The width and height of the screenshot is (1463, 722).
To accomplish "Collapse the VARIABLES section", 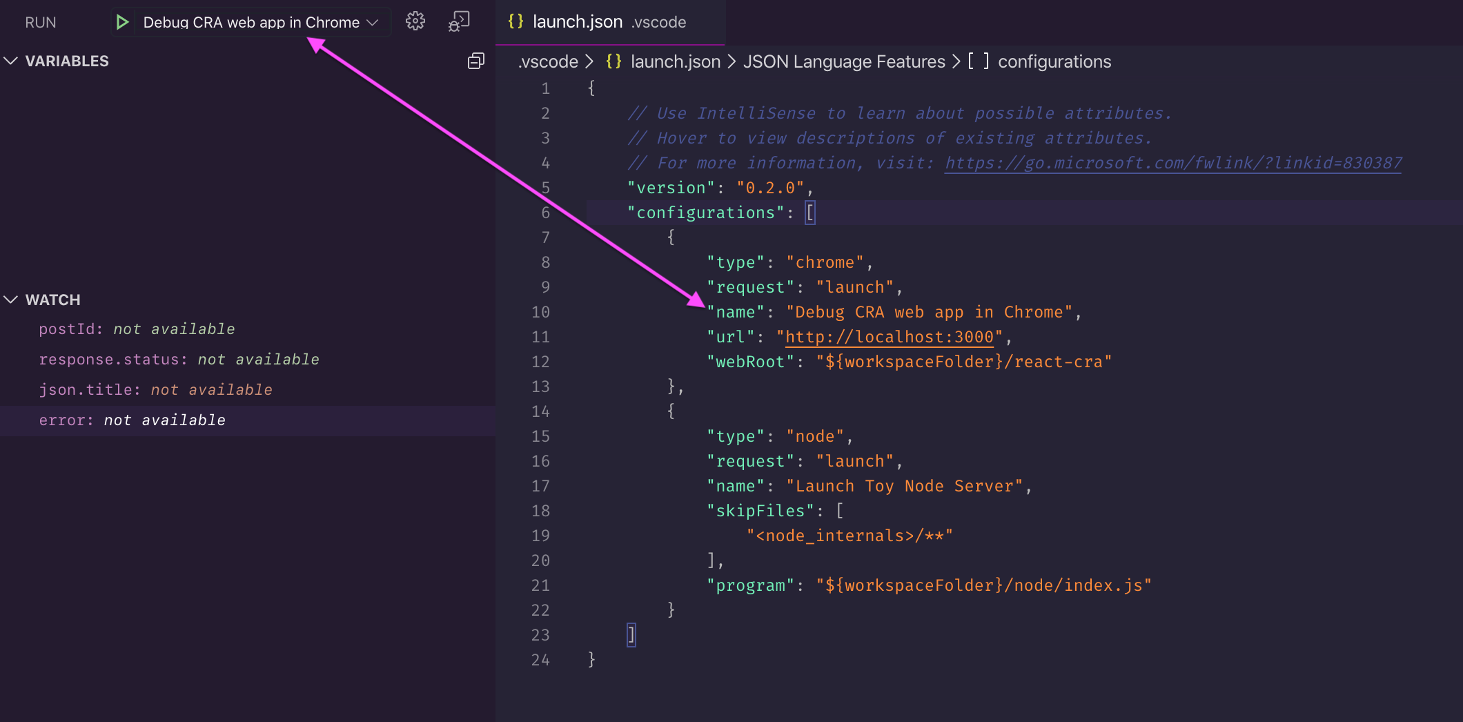I will tap(11, 61).
